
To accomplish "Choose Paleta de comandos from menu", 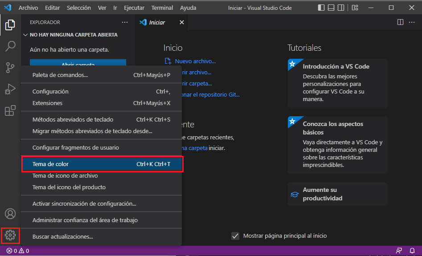I will coord(101,75).
